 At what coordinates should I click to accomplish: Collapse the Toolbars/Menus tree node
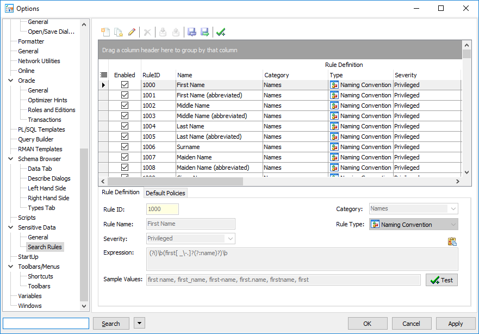coord(11,266)
